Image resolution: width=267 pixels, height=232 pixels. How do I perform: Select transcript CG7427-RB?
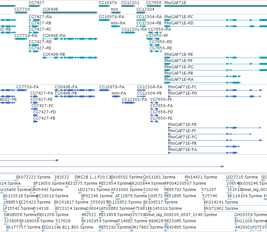pos(40,23)
